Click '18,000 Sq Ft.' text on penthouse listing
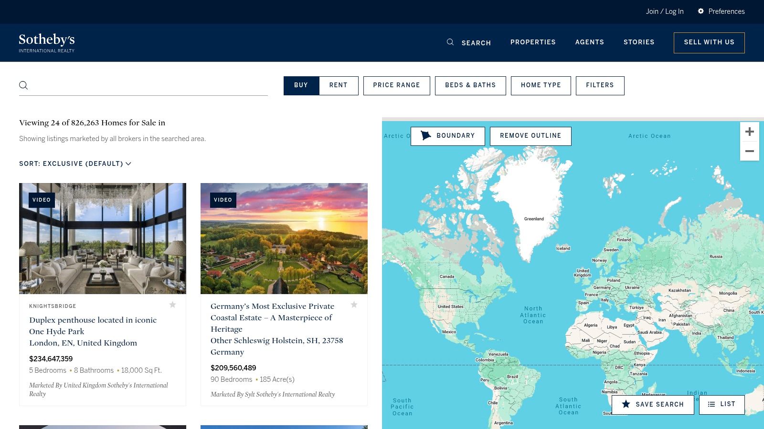 click(x=141, y=370)
